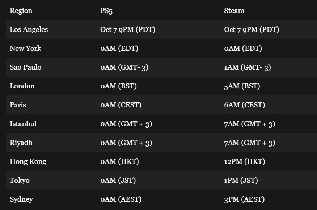Click the Region column header

pos(21,11)
